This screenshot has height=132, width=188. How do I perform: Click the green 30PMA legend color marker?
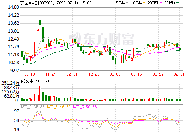tap(178, 3)
